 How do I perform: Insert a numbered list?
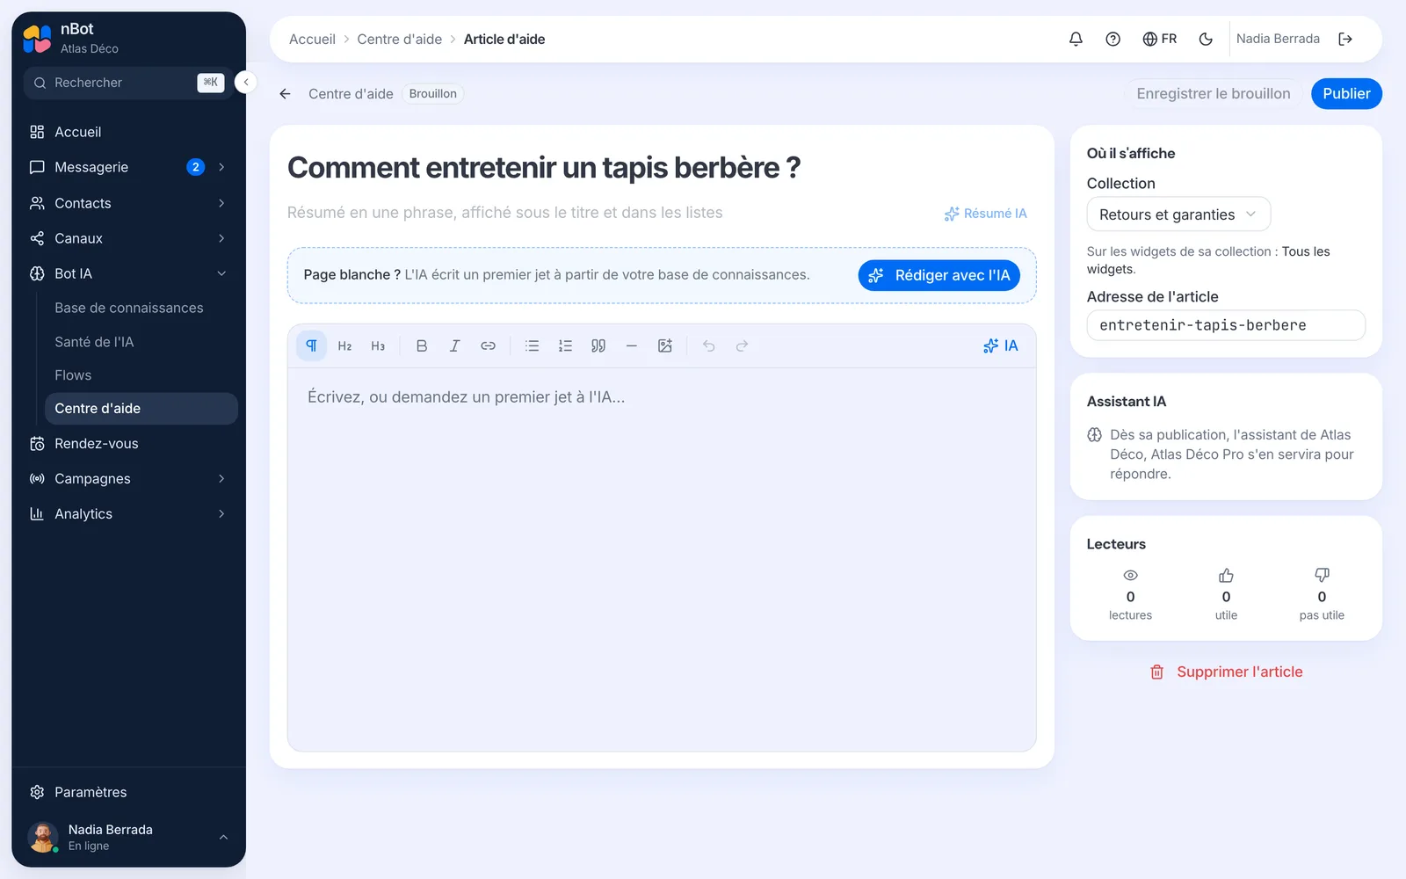[565, 346]
